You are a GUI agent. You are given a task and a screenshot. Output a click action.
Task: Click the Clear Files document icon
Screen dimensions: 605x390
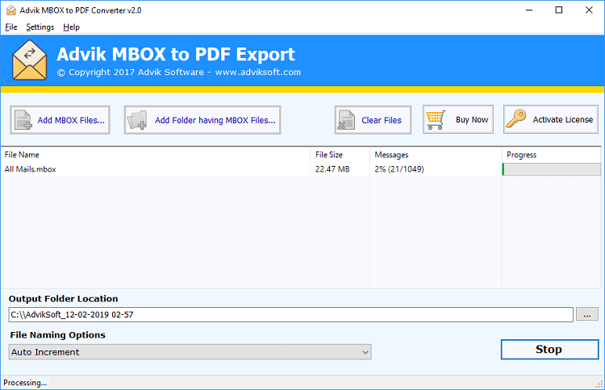346,120
